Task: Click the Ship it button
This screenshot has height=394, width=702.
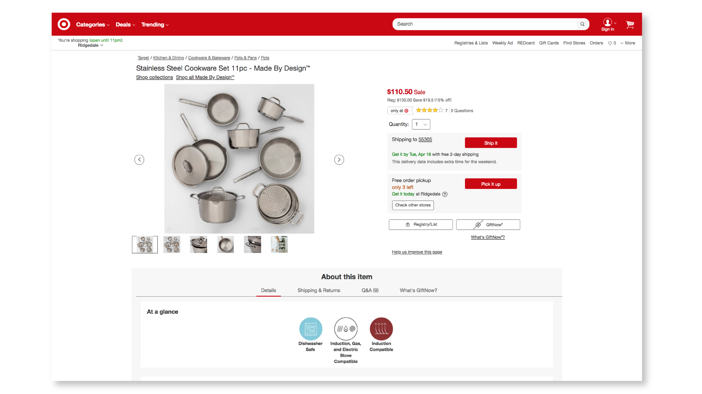Action: pos(491,143)
